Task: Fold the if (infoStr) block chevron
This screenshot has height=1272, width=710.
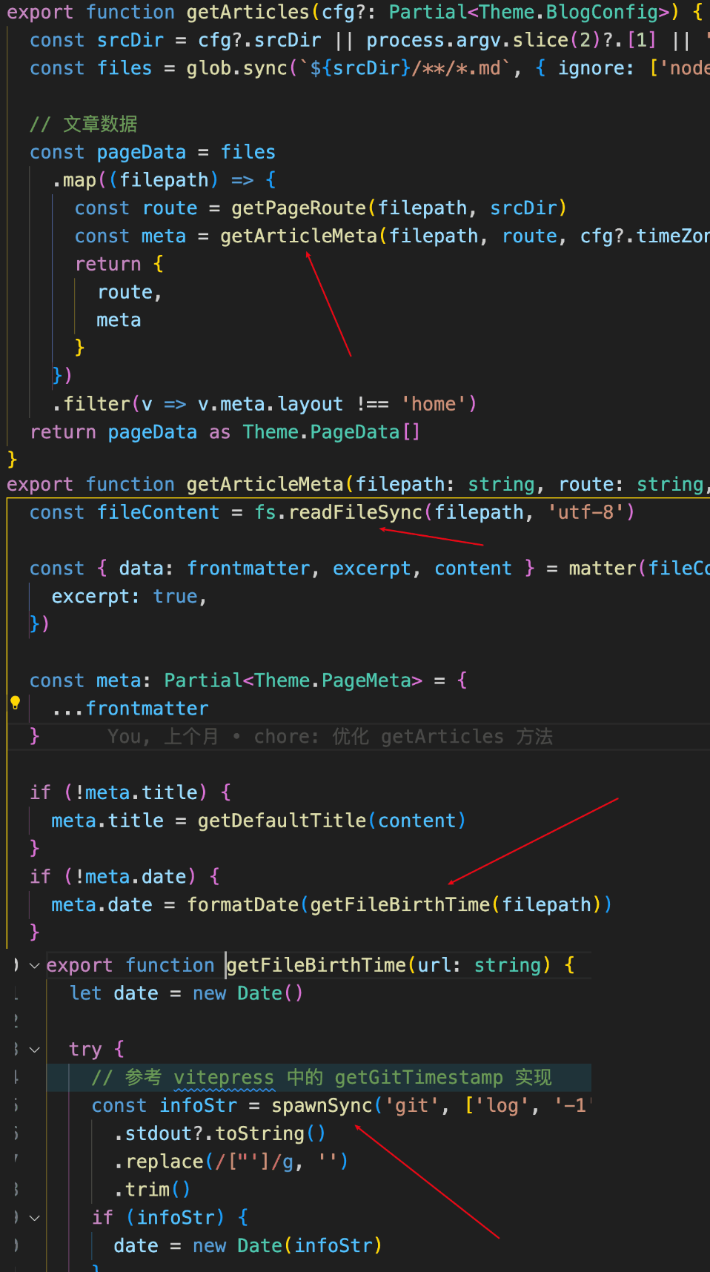Action: tap(34, 1217)
